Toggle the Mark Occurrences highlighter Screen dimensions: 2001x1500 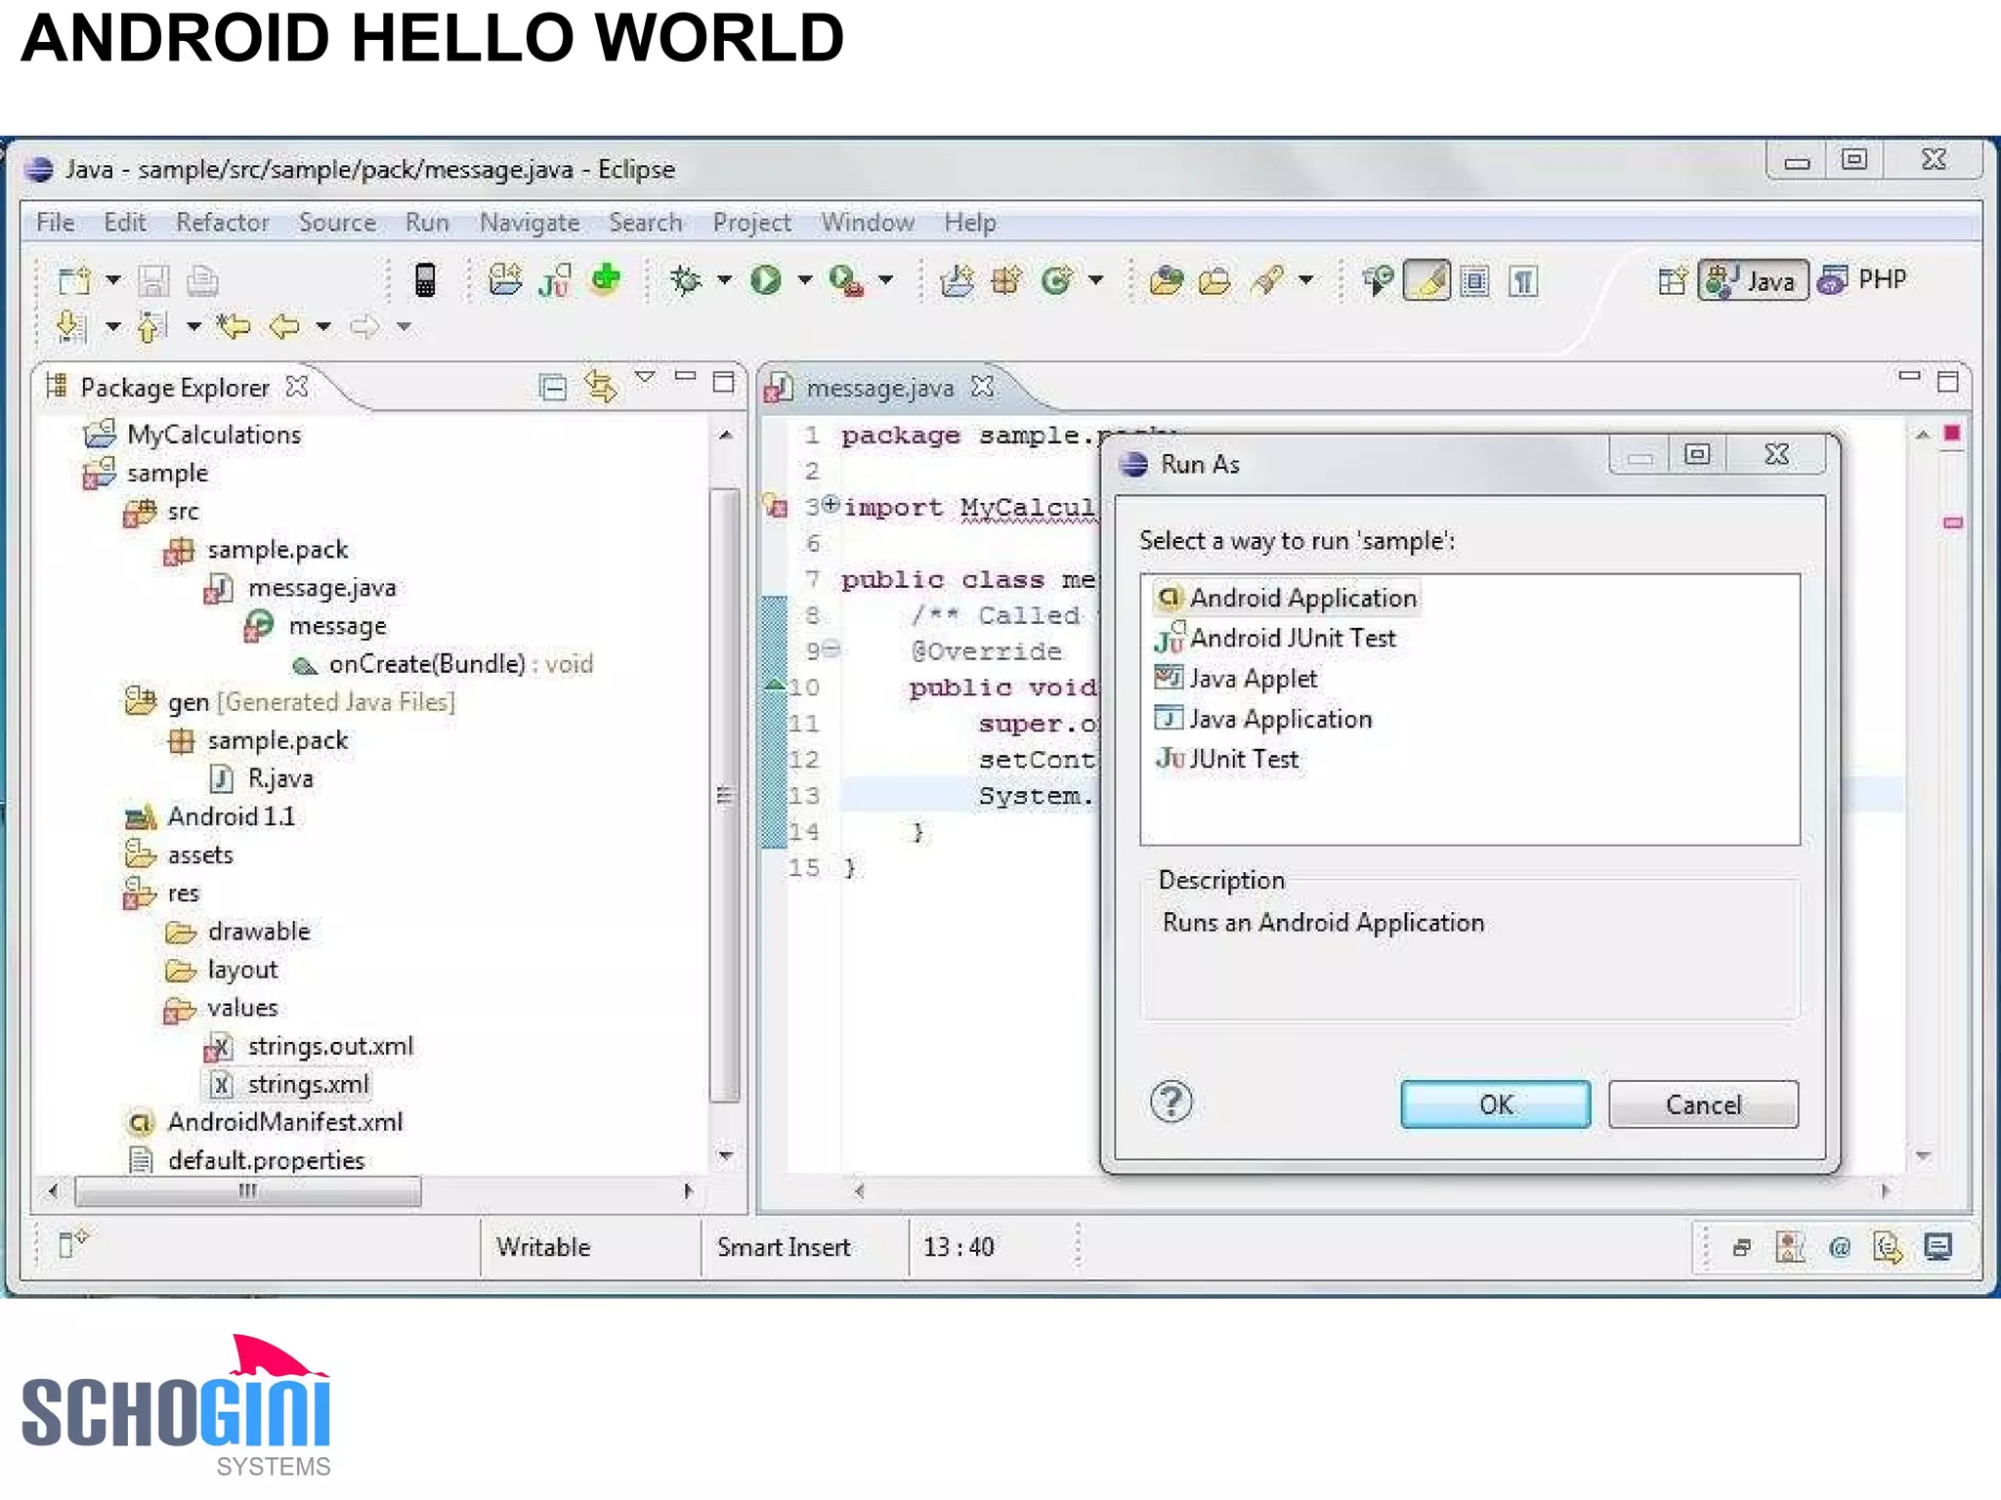pyautogui.click(x=1426, y=281)
